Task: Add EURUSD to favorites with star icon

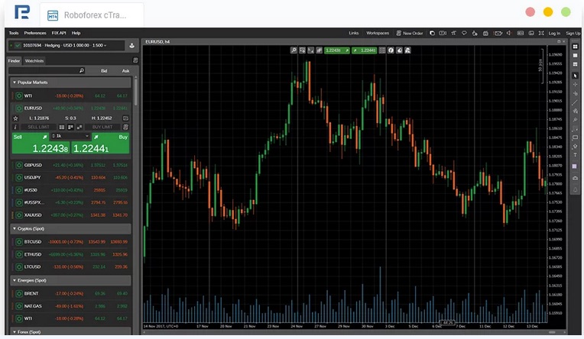Action: [x=15, y=118]
